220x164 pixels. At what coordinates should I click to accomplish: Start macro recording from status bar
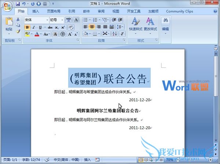97,160
